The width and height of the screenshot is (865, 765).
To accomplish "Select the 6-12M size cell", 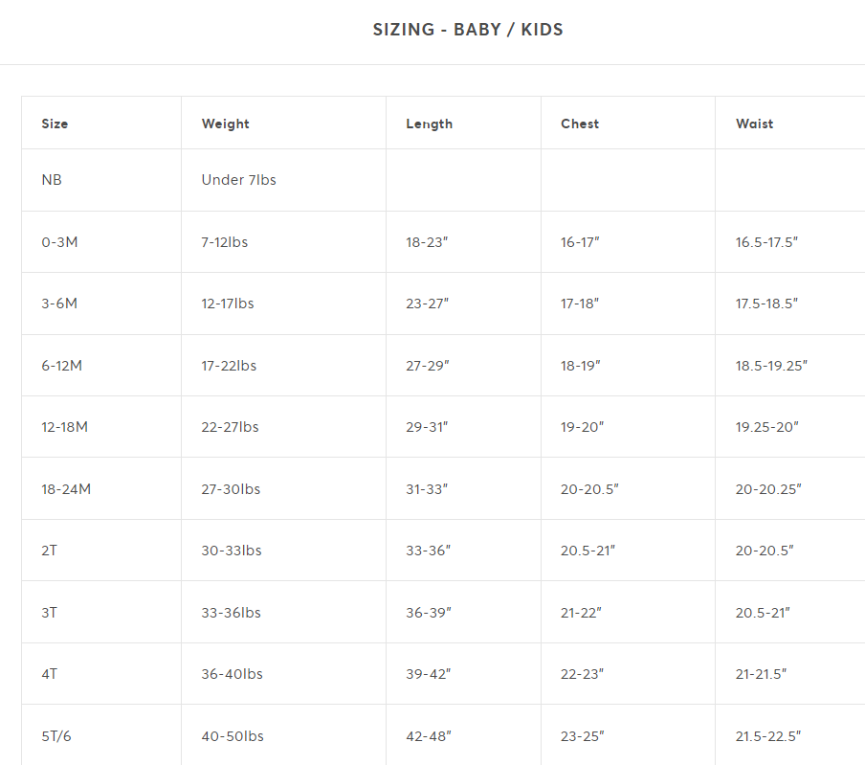I will (x=62, y=366).
